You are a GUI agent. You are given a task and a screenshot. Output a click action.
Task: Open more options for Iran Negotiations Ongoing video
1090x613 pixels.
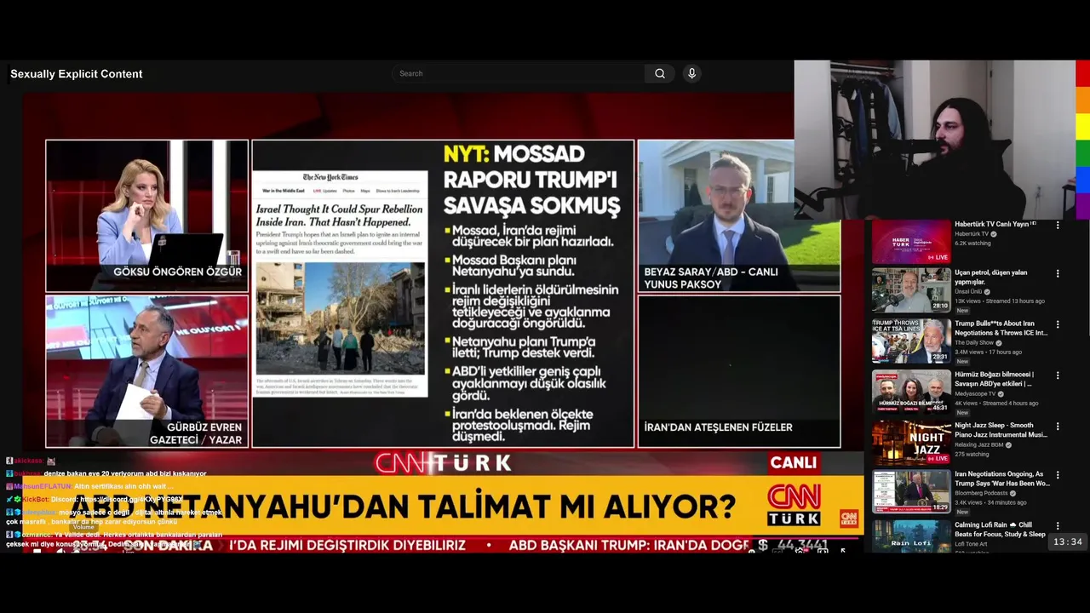coord(1058,475)
